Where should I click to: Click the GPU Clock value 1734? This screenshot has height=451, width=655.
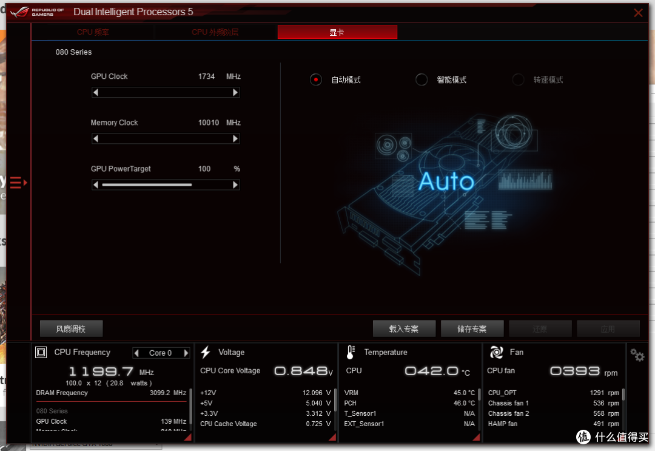coord(206,76)
